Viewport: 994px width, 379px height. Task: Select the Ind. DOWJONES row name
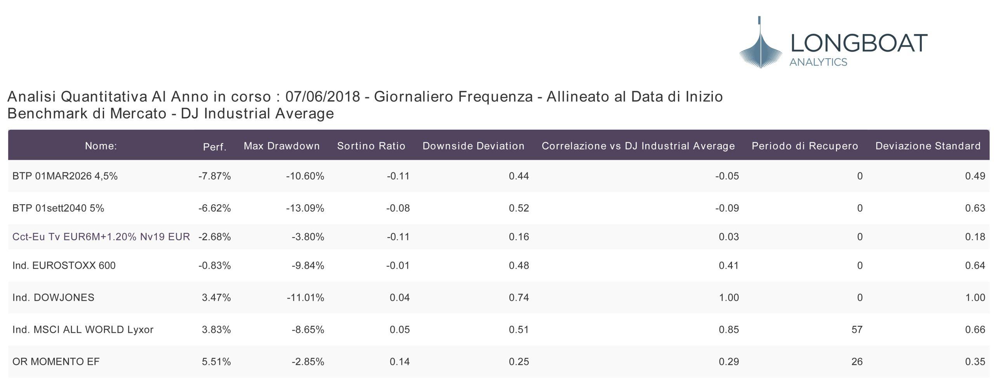click(53, 298)
